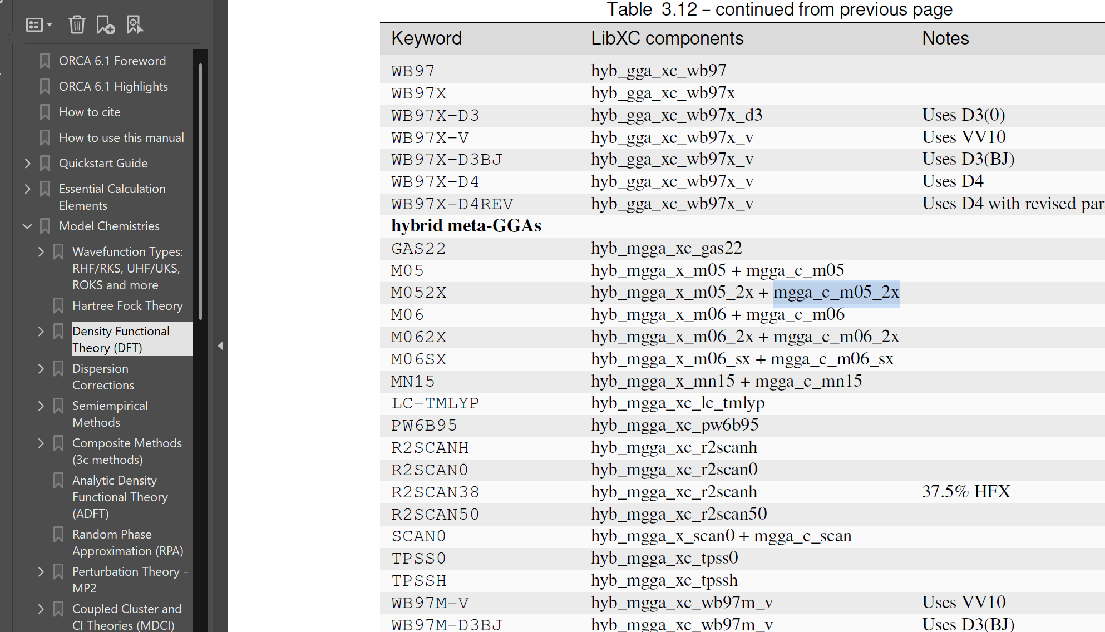The image size is (1105, 632).
Task: Click the 'Uses D3(0)' note
Action: (x=964, y=115)
